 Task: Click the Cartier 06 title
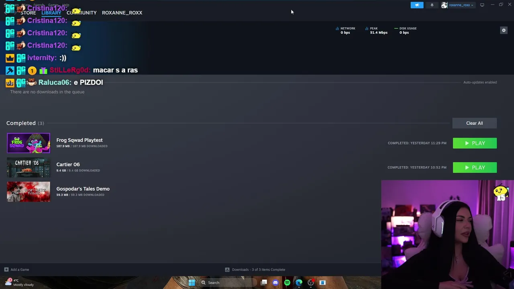[68, 164]
